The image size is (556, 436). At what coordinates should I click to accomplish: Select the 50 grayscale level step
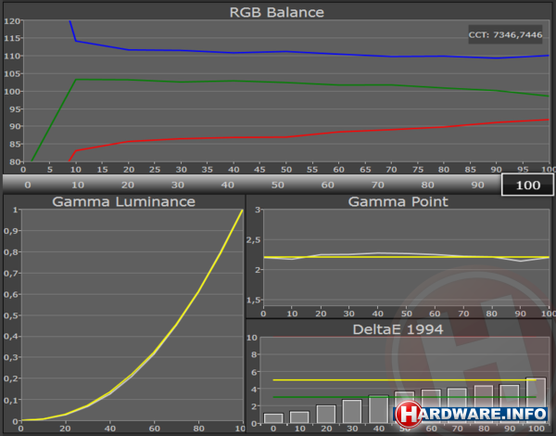(x=278, y=185)
